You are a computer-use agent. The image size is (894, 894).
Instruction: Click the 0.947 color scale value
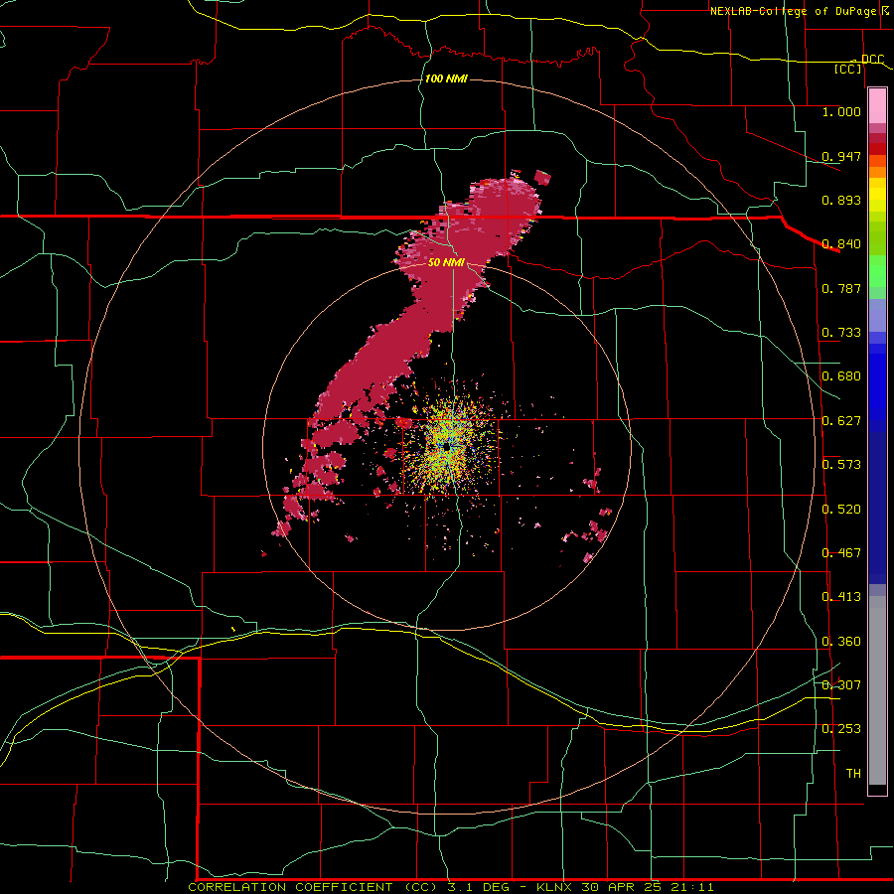[x=841, y=156]
